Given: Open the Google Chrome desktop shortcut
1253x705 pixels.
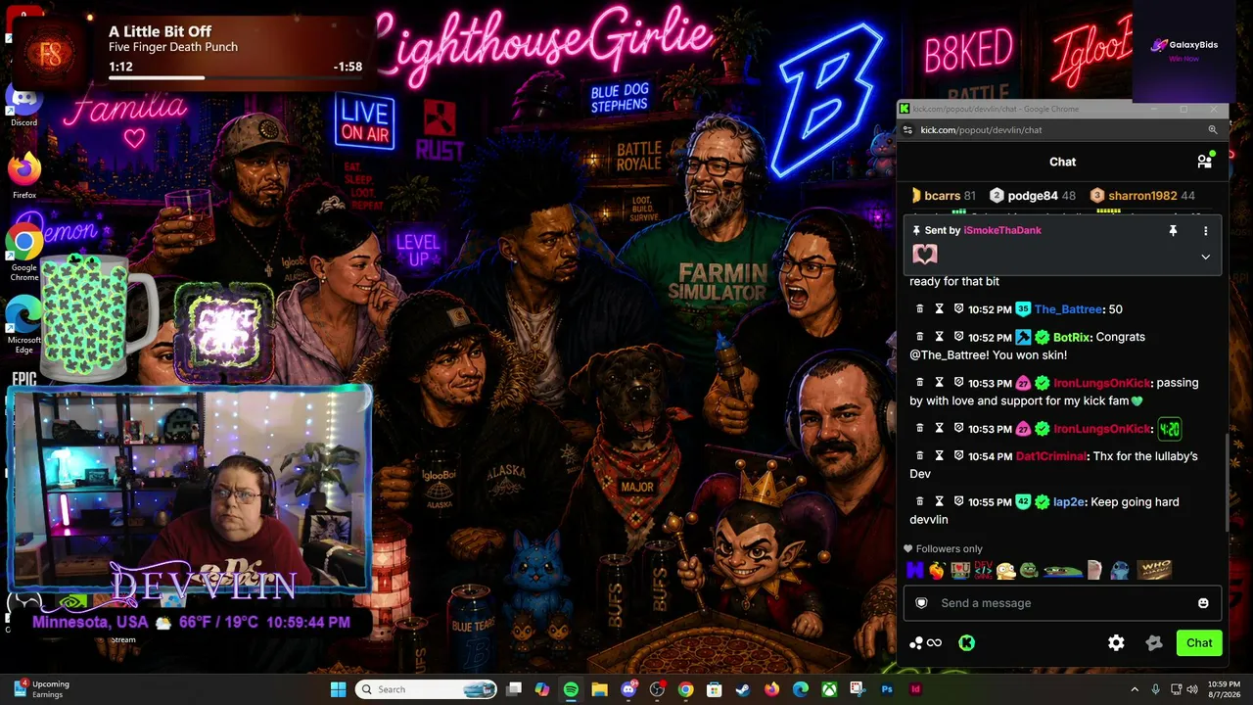Looking at the screenshot, I should pos(23,253).
